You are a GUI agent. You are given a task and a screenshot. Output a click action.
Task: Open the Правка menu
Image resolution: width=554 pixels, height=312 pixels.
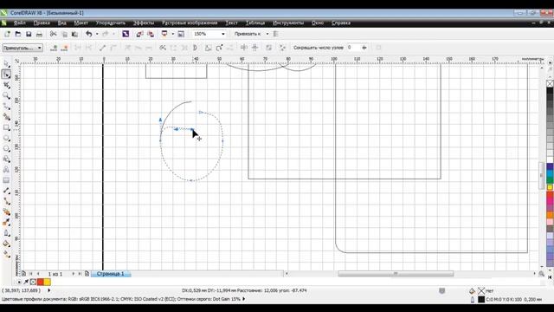pyautogui.click(x=42, y=23)
